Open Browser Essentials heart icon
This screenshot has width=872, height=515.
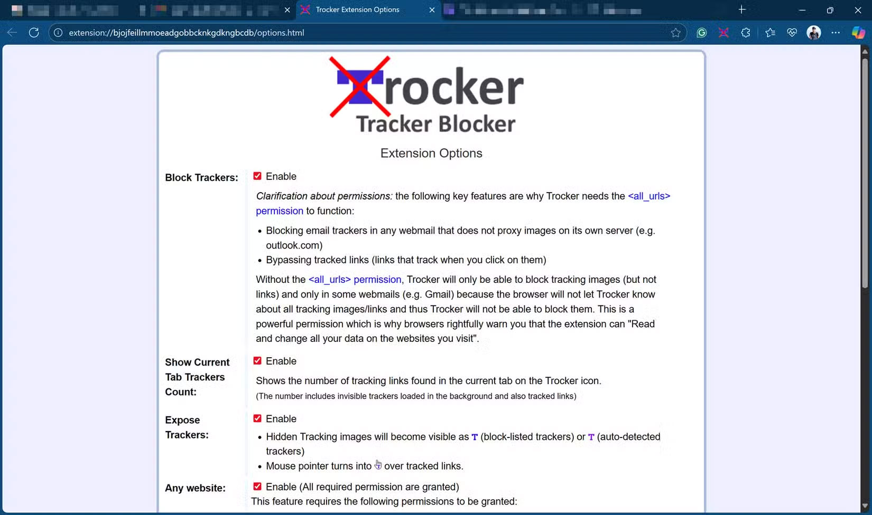[791, 32]
